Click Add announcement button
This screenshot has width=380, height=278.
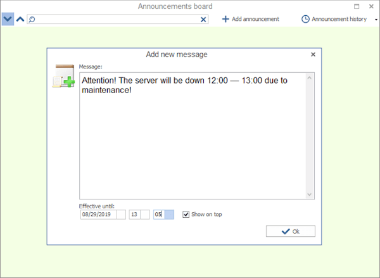251,19
